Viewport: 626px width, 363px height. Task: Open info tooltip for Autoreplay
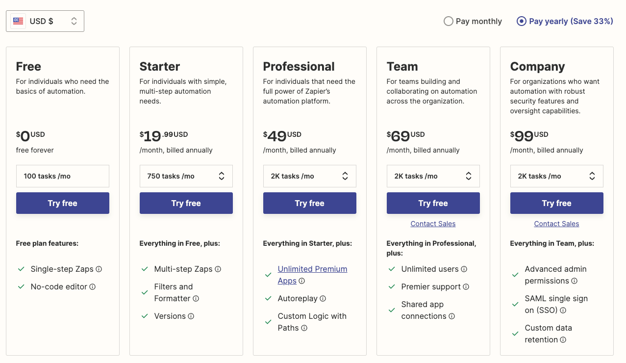323,299
